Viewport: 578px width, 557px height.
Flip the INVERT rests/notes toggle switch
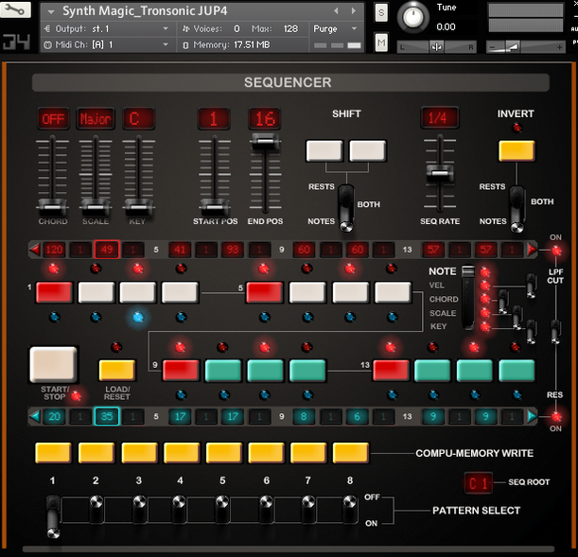tap(517, 209)
